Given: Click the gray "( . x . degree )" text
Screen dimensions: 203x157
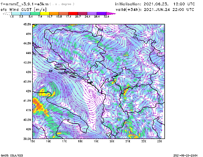Looking at the screenshot, I should 62,4.
